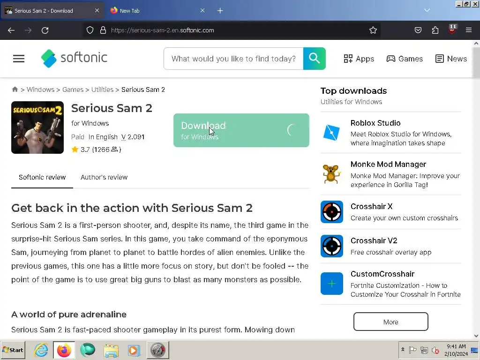Close the New Tab tab

point(202,10)
